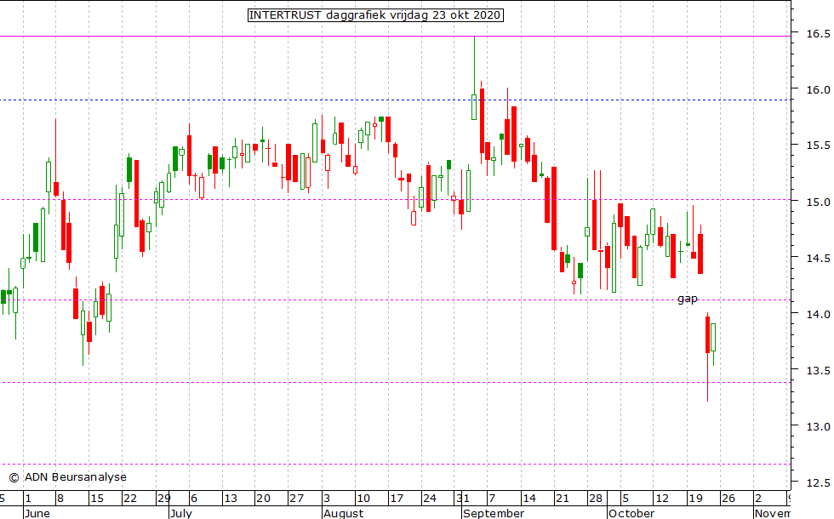Click the July month label
Screen dimensions: 834x519
coord(180,513)
